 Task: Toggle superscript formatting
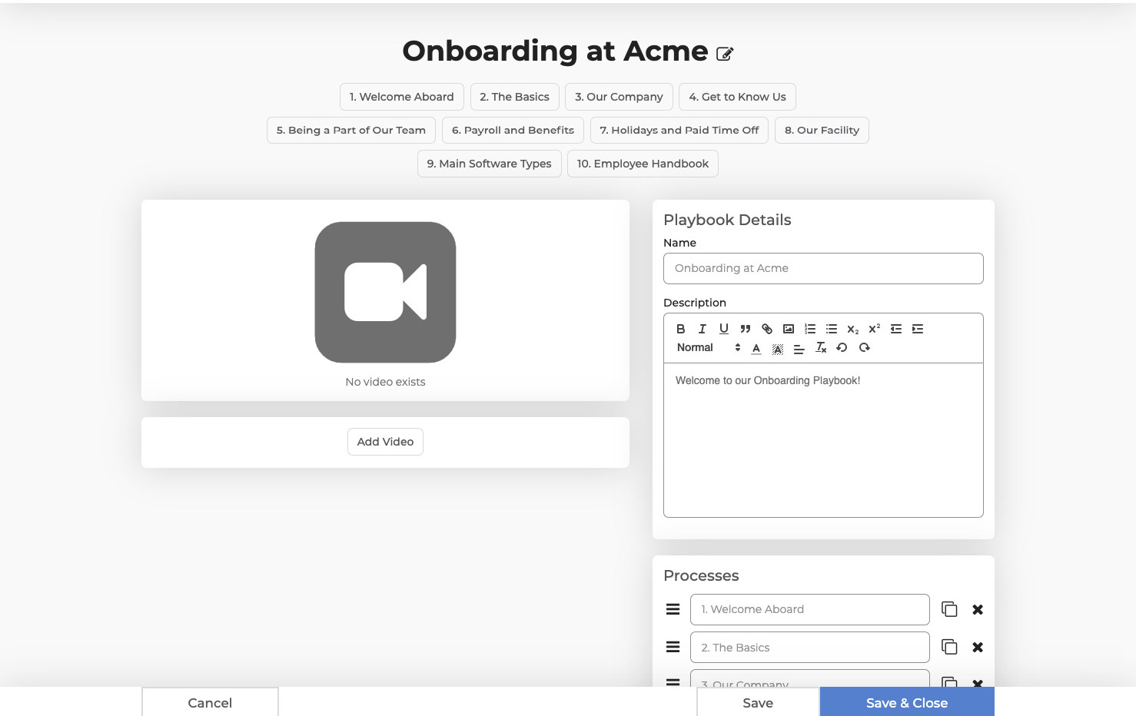click(874, 329)
